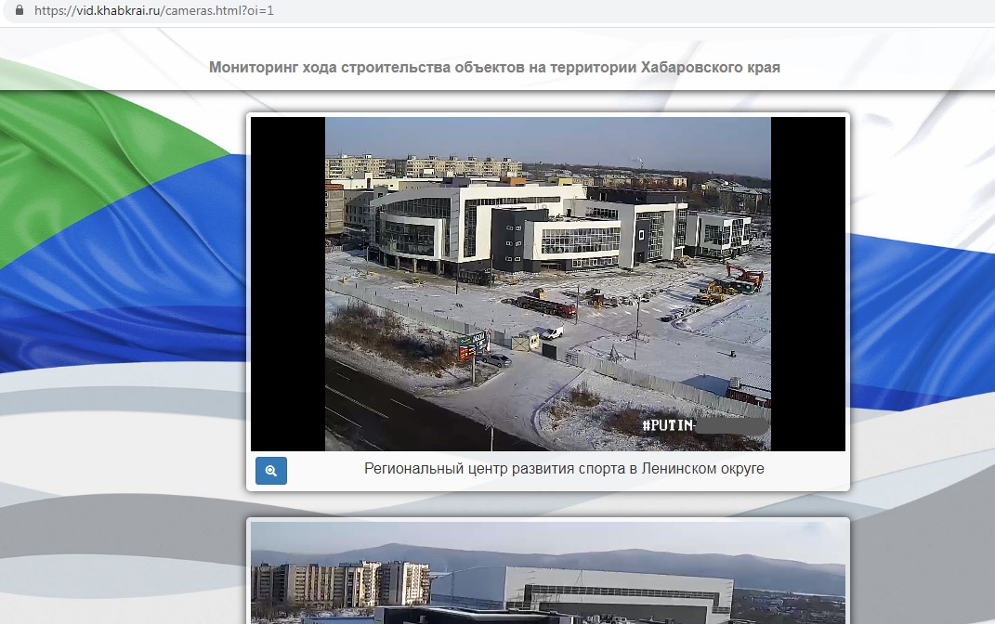Click the blue magnifier zoom button
The image size is (995, 624).
point(271,471)
